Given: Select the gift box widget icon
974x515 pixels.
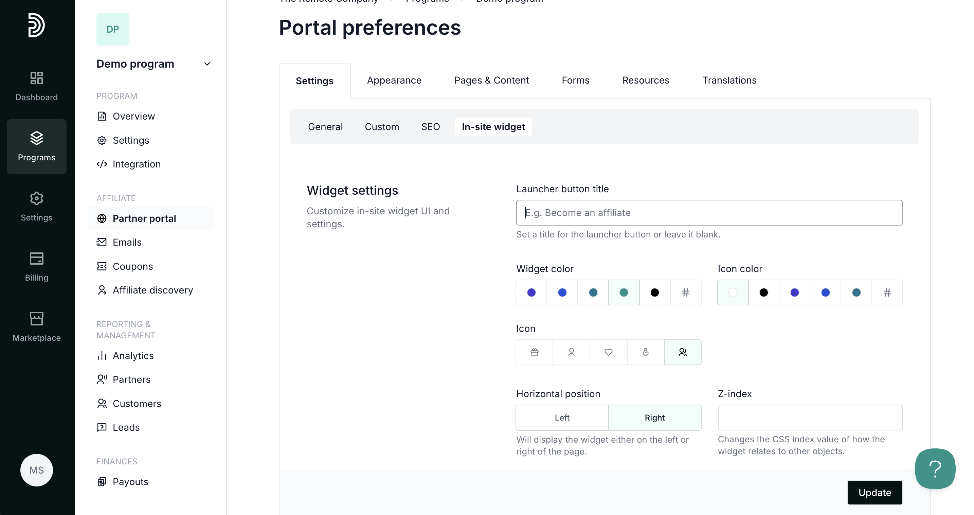Looking at the screenshot, I should coord(534,352).
